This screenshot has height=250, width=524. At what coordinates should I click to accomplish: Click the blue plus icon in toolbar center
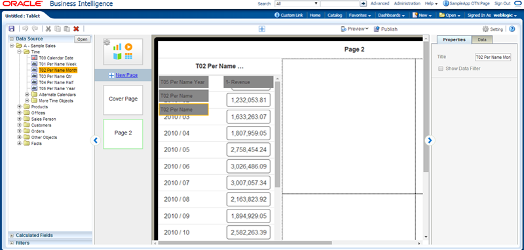[262, 29]
